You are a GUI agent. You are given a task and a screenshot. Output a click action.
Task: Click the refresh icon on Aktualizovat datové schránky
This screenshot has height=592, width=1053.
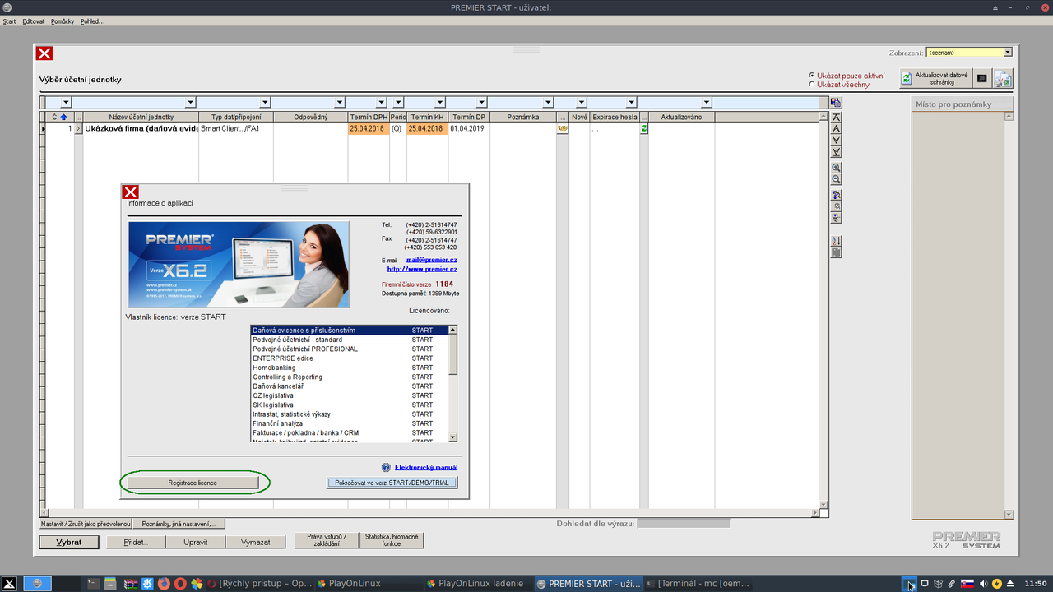907,78
